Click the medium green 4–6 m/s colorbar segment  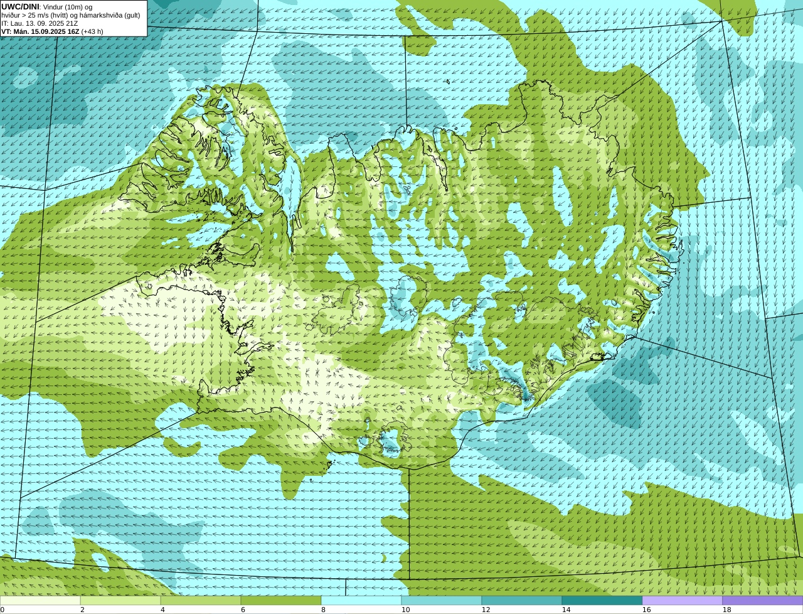point(201,600)
